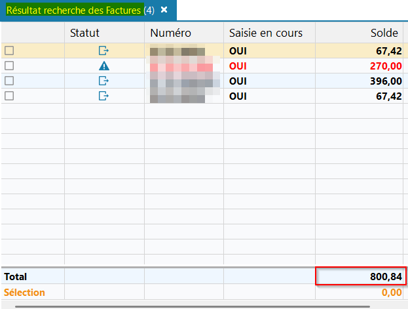Close the Résultat recherche des Factures tab
The width and height of the screenshot is (408, 309).
point(164,10)
